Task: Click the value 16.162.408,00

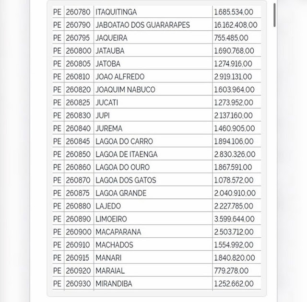Action: (236, 24)
